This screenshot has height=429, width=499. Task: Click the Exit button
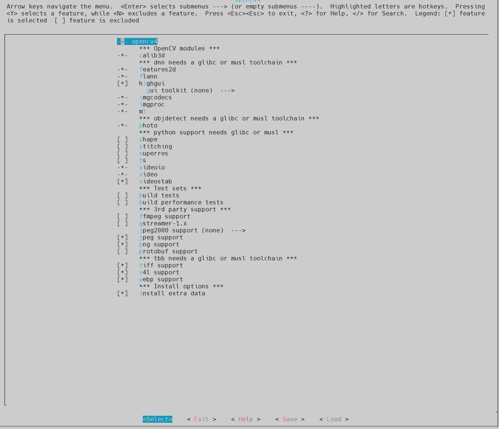[x=202, y=419]
